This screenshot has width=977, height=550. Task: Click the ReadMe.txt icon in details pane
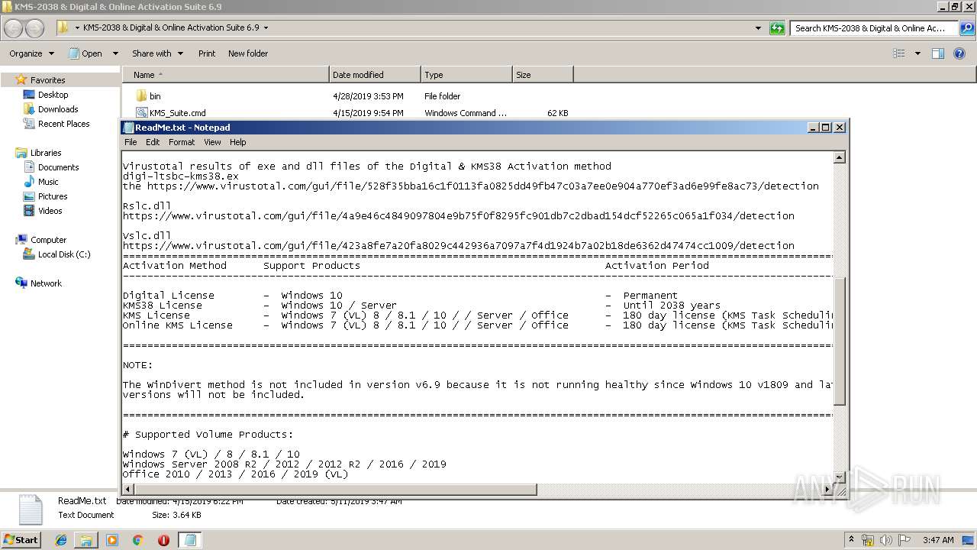(x=31, y=510)
